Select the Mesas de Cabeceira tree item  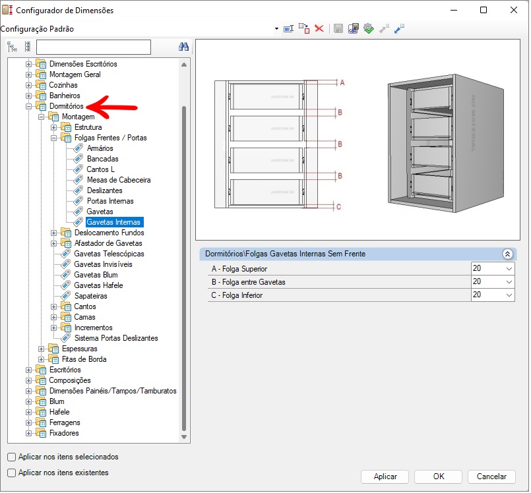pos(119,180)
